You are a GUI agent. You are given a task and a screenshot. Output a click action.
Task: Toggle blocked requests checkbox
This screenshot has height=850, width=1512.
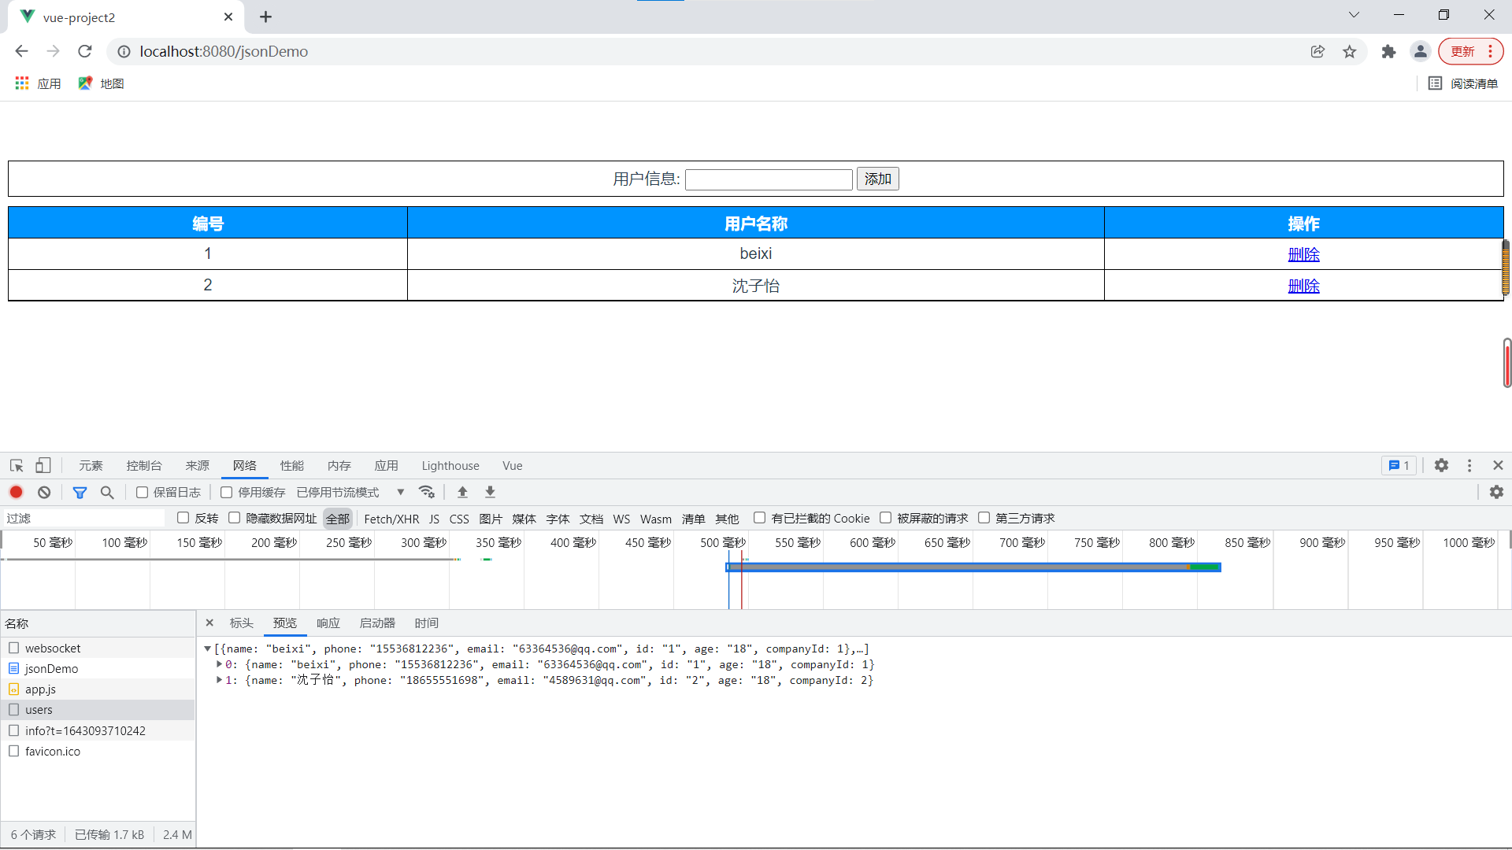tap(885, 518)
